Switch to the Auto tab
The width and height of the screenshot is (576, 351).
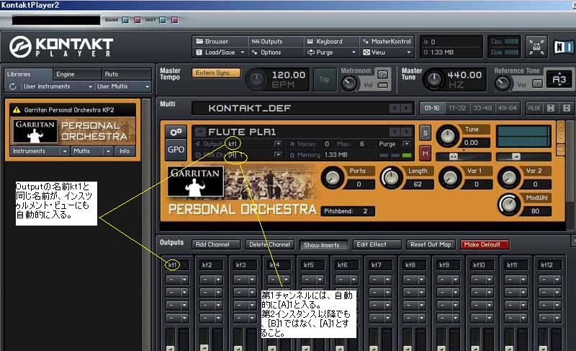[x=126, y=74]
